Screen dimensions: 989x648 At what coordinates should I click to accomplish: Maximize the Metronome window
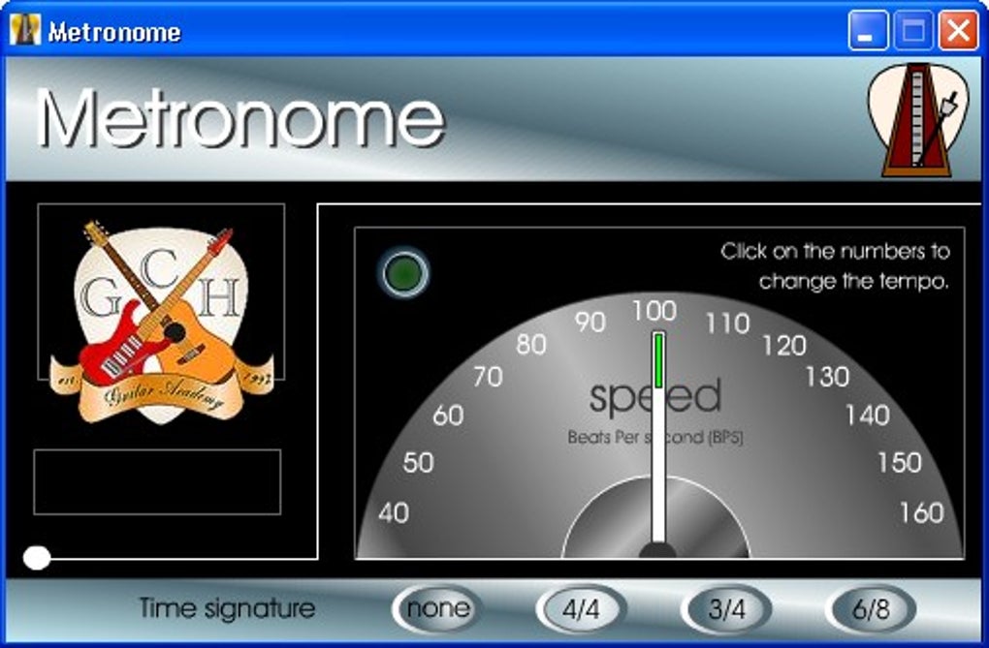[913, 30]
